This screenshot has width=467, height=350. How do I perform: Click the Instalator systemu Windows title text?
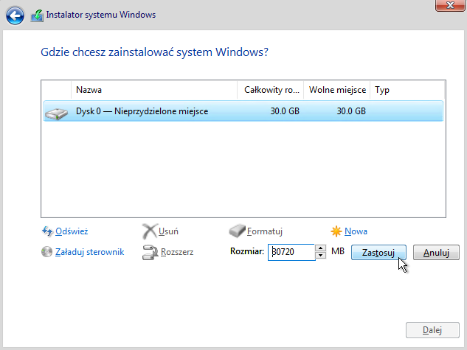point(101,15)
